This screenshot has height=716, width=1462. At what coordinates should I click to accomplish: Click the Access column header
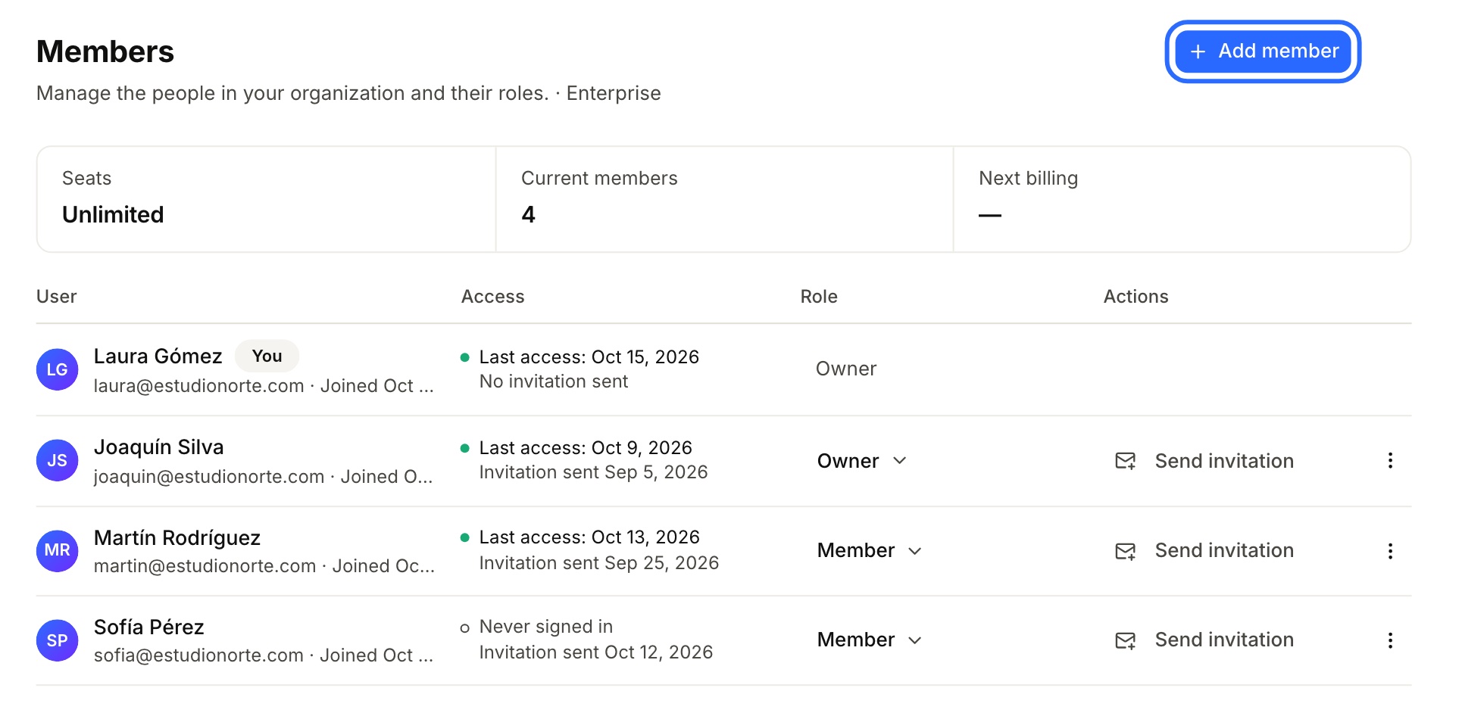pyautogui.click(x=492, y=297)
